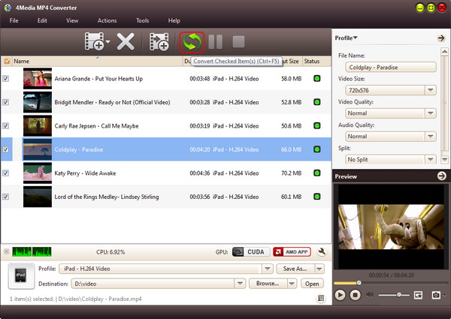Click the AMD APP GPU button
Screen dimensions: 451x319
pyautogui.click(x=292, y=251)
